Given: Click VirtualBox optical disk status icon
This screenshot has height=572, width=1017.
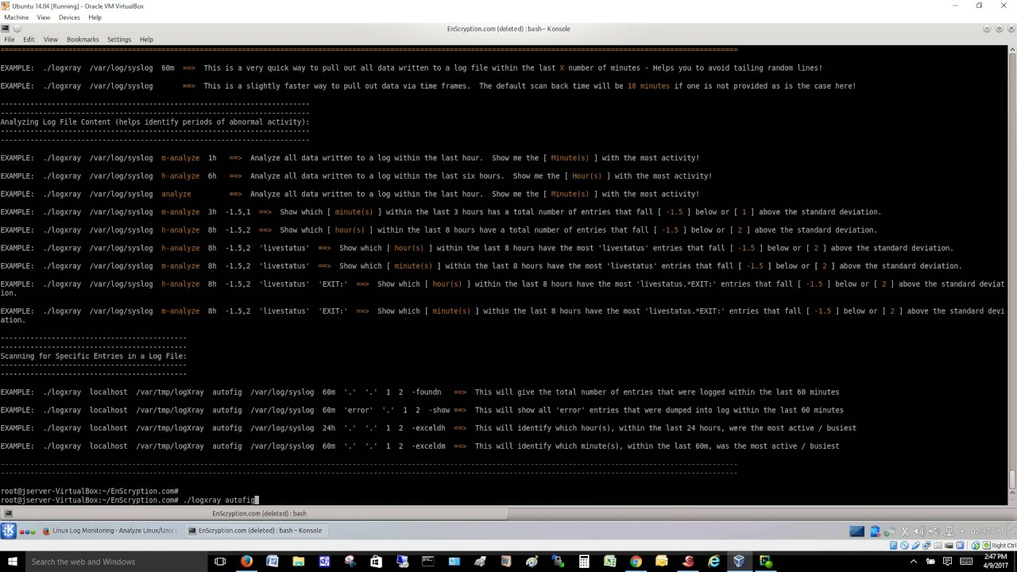Looking at the screenshot, I should [903, 545].
